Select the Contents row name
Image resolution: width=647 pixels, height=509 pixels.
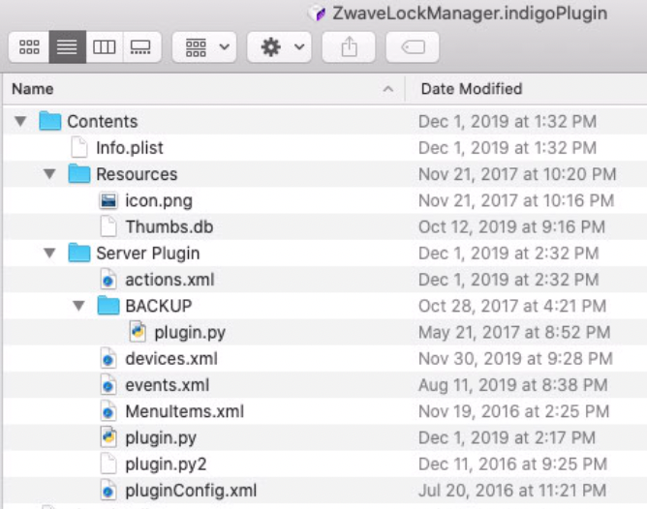coord(103,122)
